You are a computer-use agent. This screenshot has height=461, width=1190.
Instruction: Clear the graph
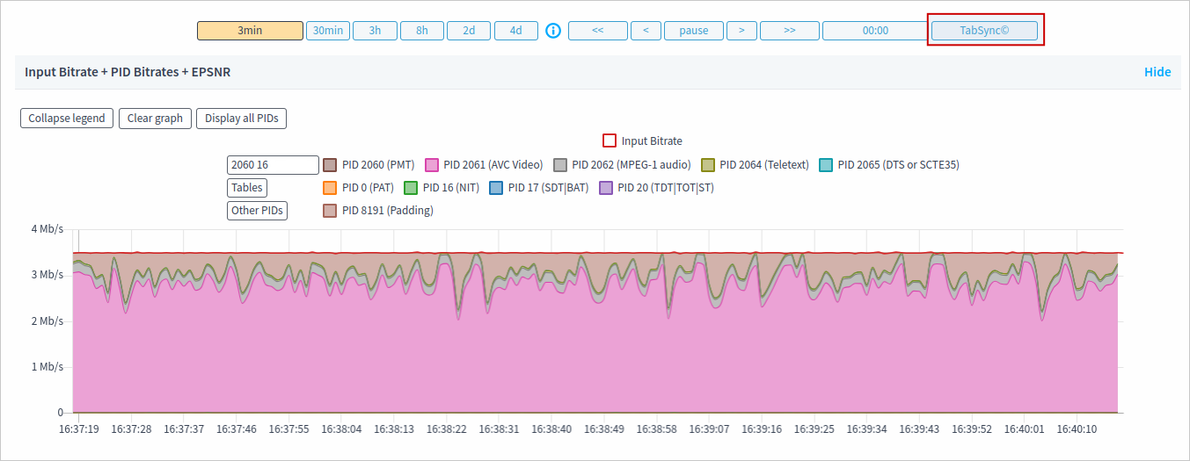[x=155, y=119]
